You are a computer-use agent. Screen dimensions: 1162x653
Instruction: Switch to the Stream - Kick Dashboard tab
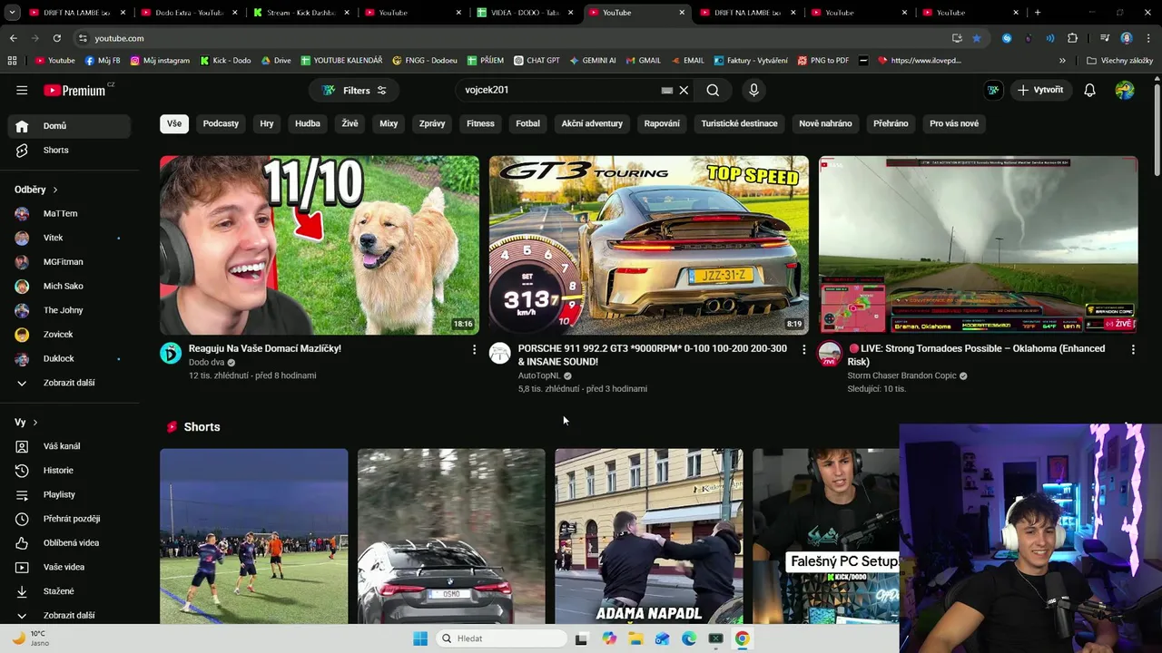300,13
